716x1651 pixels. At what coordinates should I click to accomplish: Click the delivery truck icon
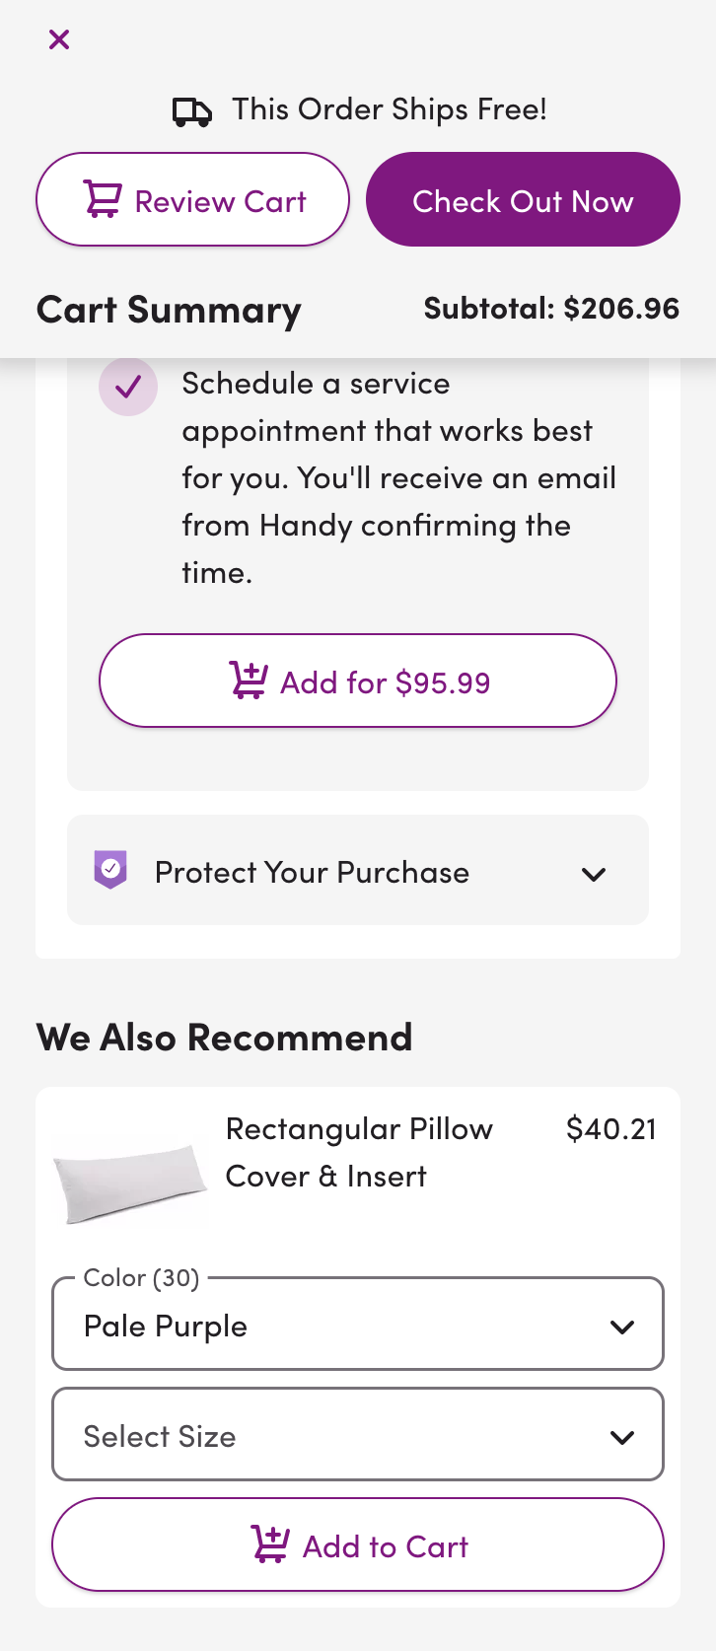[x=191, y=112]
